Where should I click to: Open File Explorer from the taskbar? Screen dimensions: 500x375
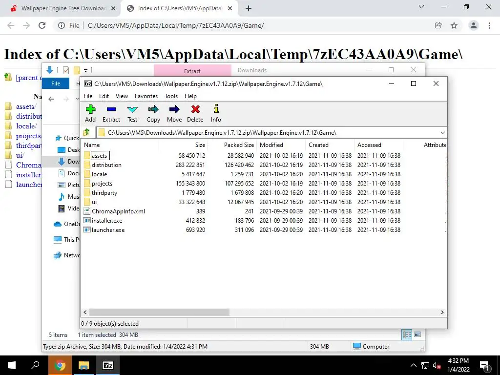tap(83, 365)
